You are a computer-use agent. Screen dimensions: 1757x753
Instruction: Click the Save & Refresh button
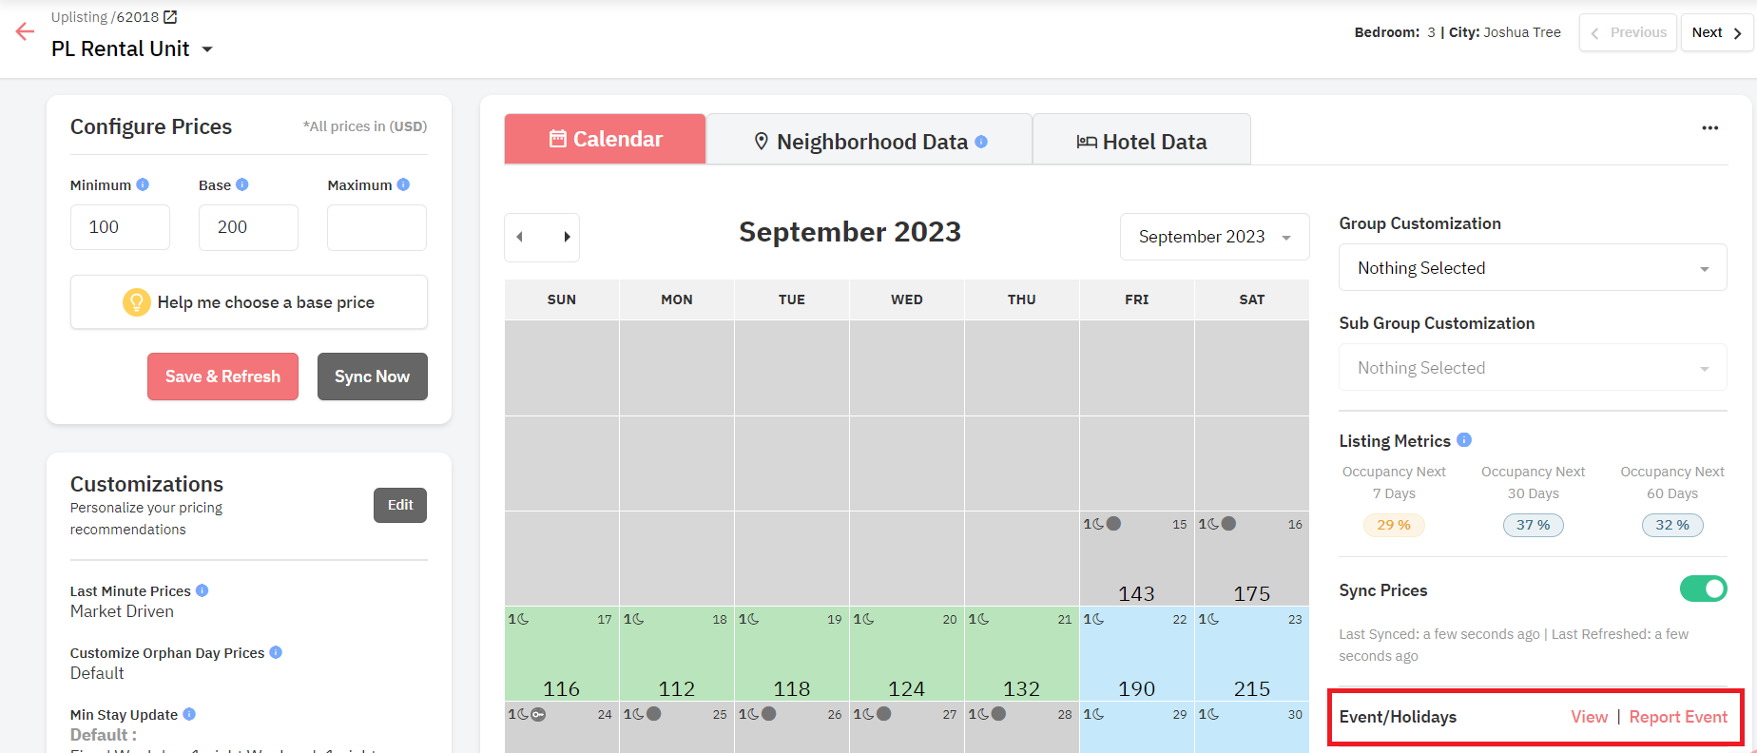tap(222, 376)
